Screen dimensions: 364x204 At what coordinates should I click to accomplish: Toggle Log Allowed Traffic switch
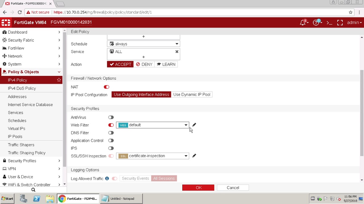click(114, 178)
